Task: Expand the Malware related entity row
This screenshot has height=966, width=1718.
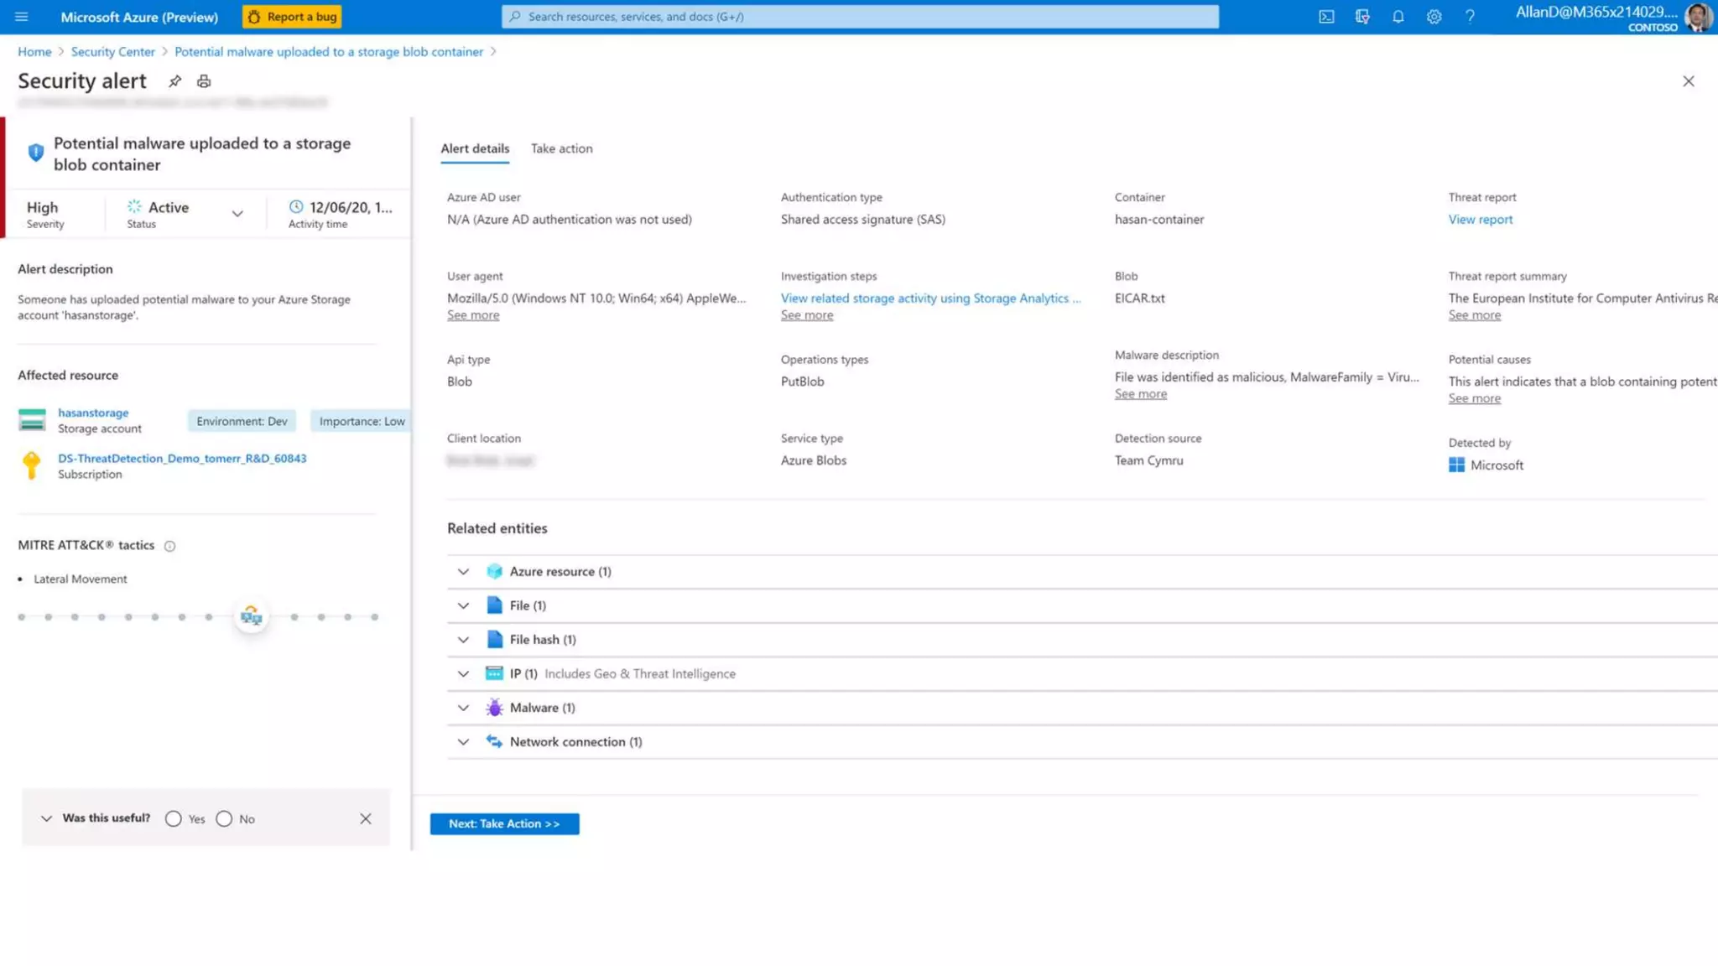Action: click(x=463, y=709)
